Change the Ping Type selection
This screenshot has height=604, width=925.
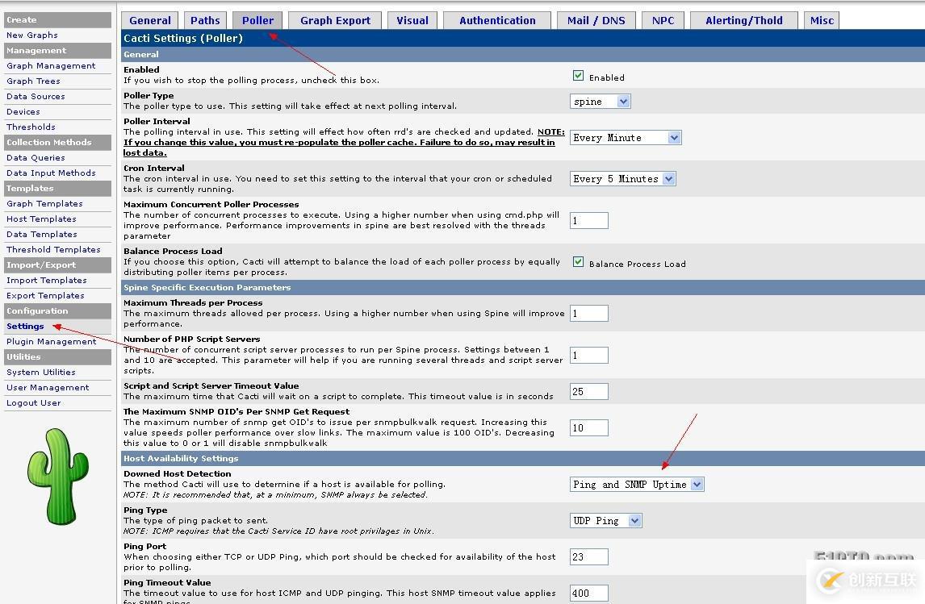(605, 520)
